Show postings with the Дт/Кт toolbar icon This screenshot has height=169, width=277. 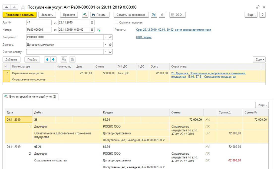tap(85, 15)
